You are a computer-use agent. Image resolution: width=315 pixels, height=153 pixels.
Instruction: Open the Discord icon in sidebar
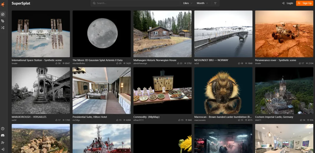[x=3, y=135]
